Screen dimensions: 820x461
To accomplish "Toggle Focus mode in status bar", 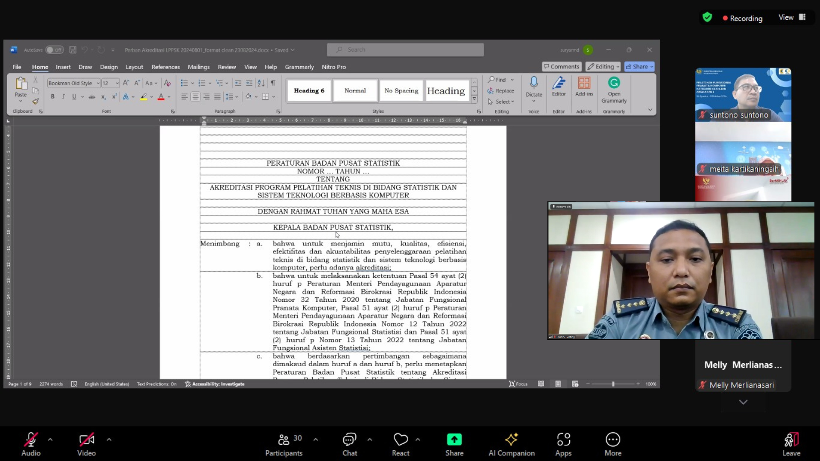I will click(x=518, y=384).
